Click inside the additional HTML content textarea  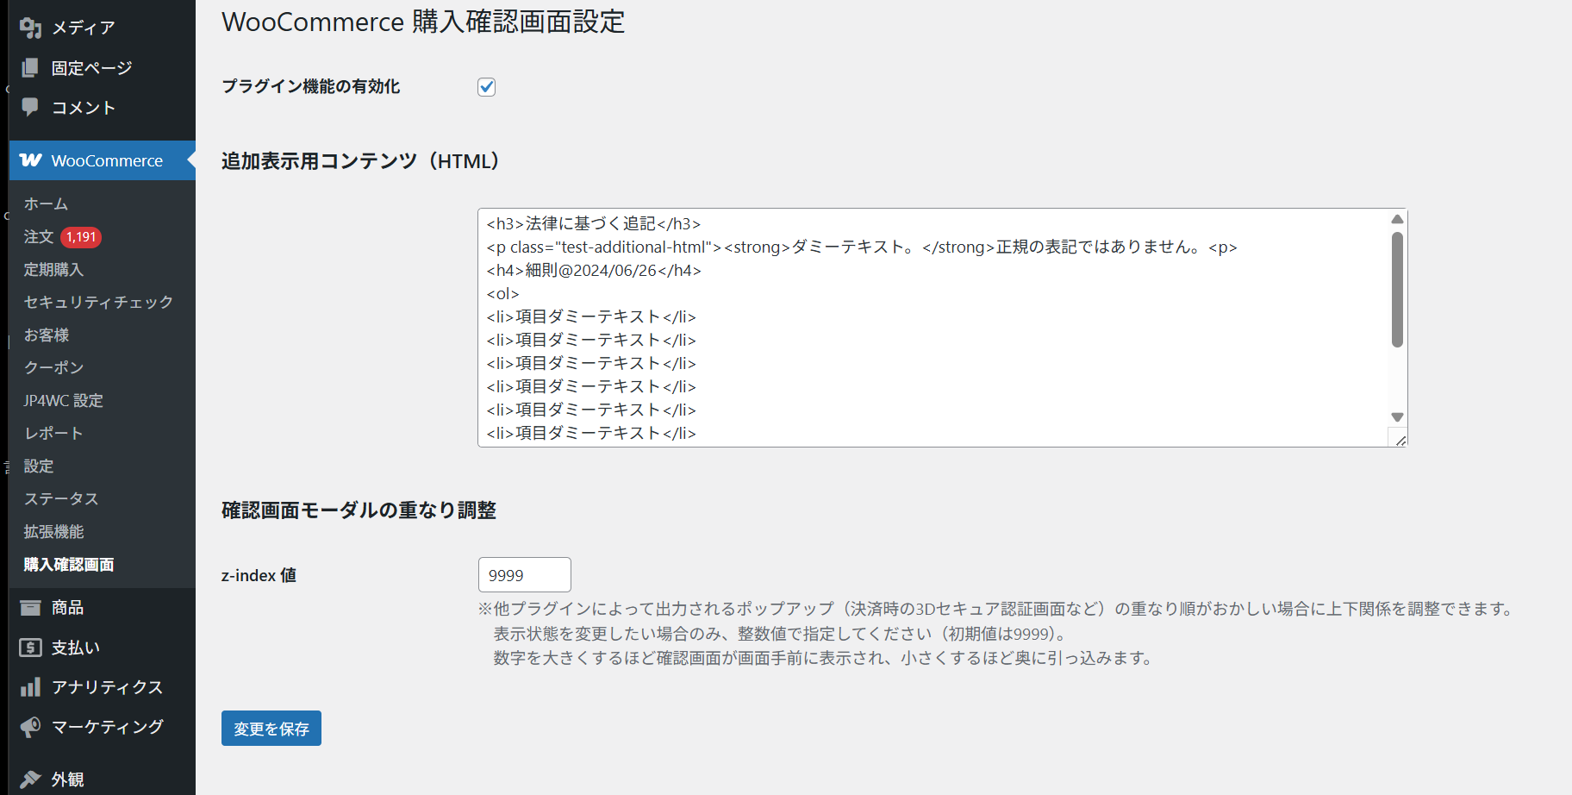coord(943,328)
